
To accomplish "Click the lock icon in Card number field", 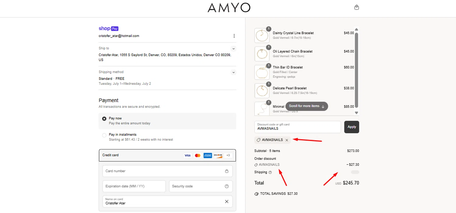I will (226, 171).
